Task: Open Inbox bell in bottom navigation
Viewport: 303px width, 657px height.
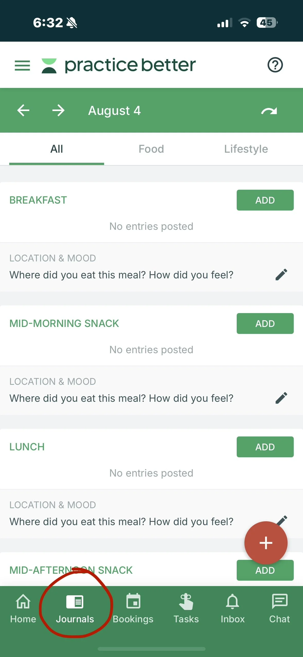Action: pyautogui.click(x=233, y=609)
